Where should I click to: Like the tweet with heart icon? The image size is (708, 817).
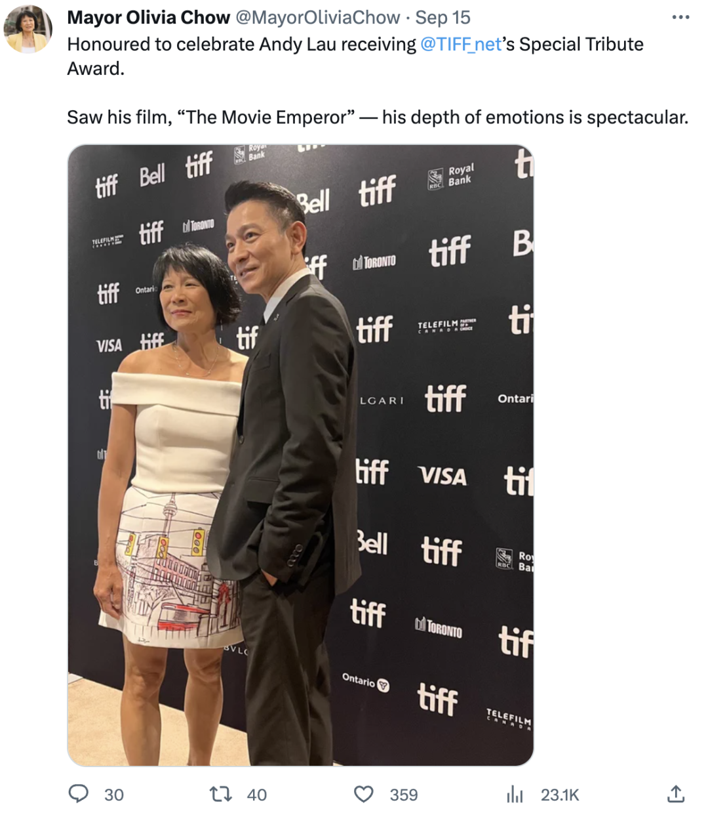click(364, 795)
